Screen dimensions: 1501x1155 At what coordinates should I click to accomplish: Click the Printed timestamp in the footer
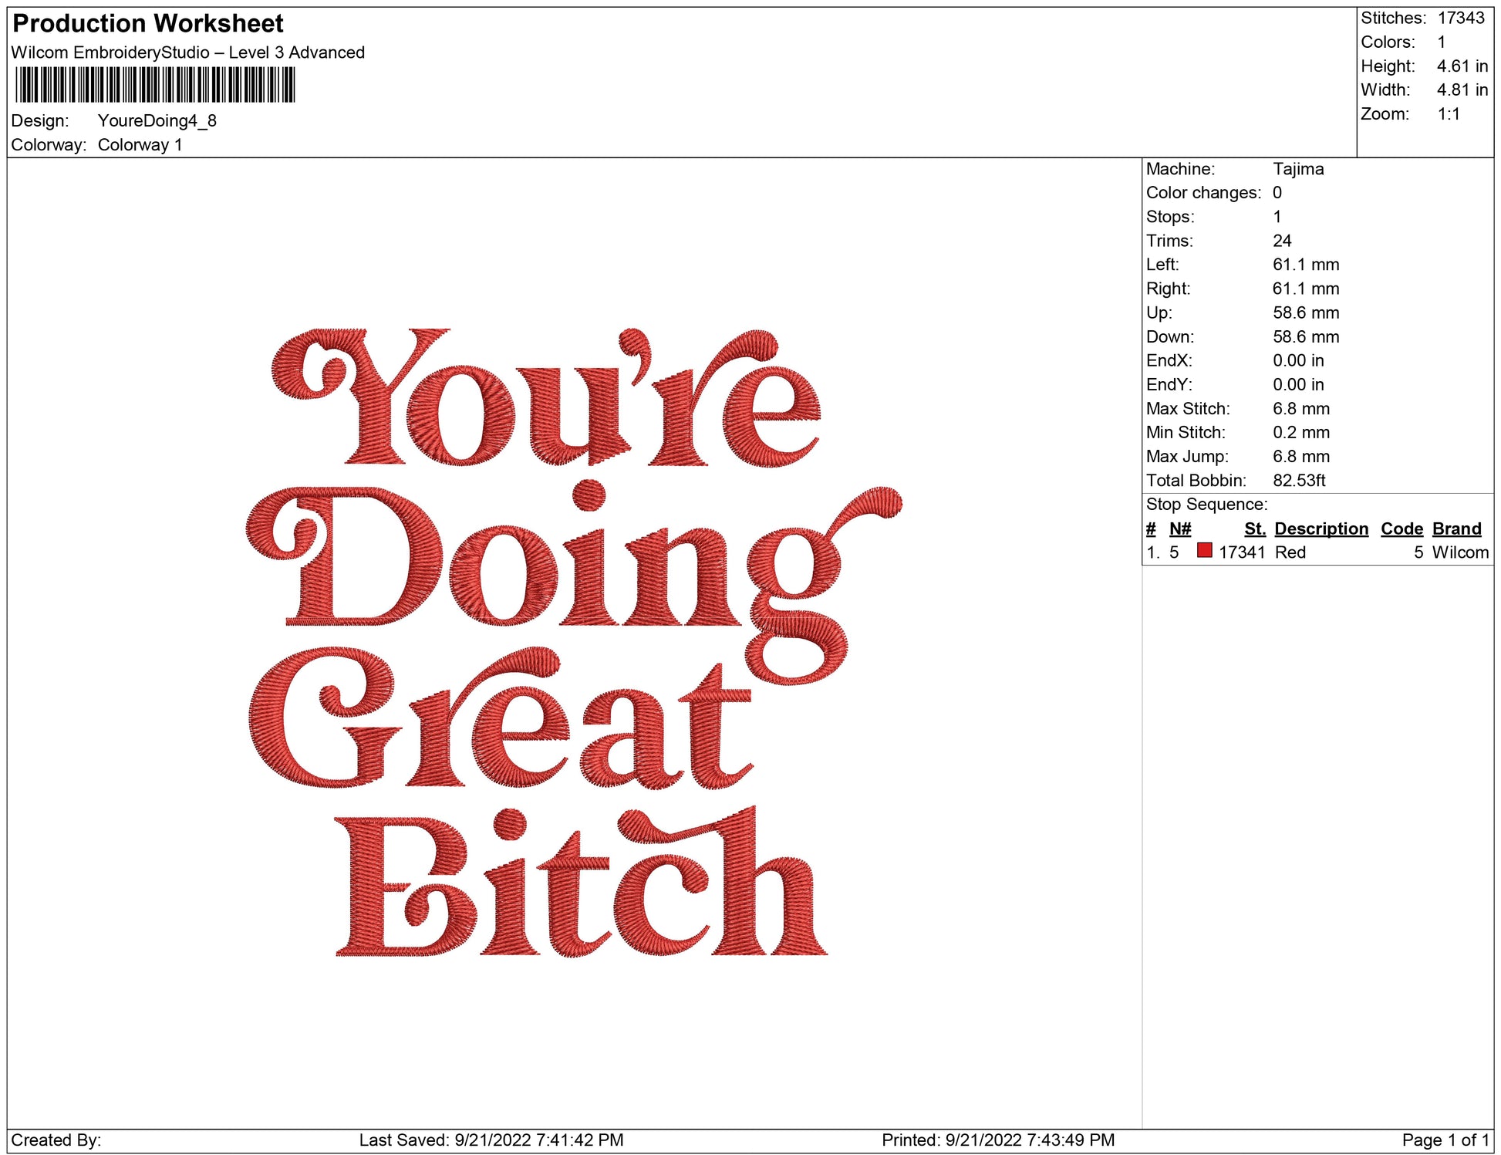997,1140
